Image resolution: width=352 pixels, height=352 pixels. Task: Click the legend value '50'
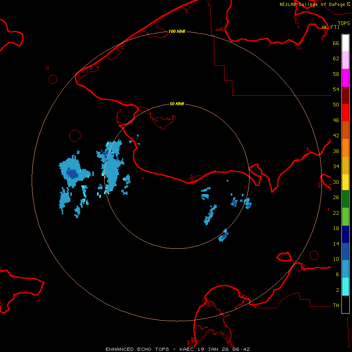tap(336, 105)
